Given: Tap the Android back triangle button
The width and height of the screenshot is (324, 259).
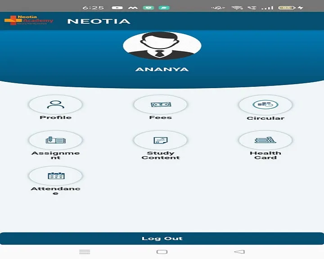Looking at the screenshot, I should pos(239,252).
